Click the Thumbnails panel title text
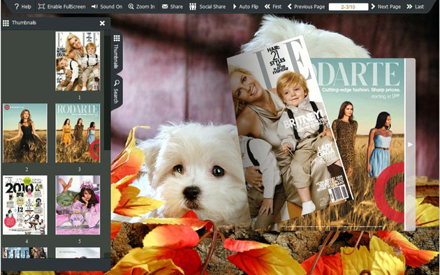Image resolution: width=440 pixels, height=275 pixels. click(x=24, y=23)
